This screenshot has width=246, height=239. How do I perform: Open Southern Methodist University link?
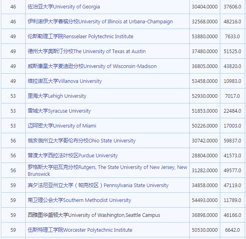click(79, 200)
